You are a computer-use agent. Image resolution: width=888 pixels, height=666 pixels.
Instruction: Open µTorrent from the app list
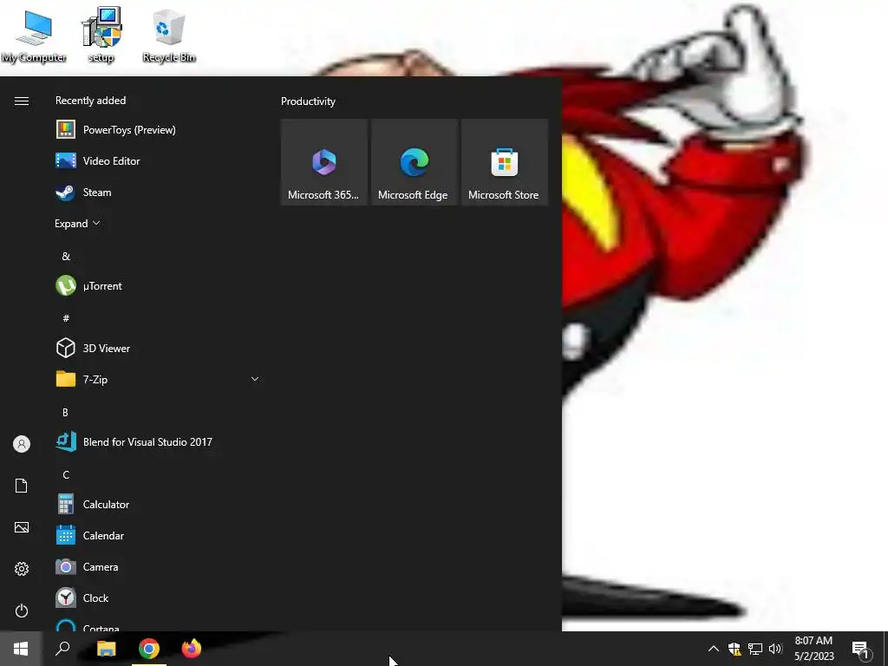(x=159, y=285)
